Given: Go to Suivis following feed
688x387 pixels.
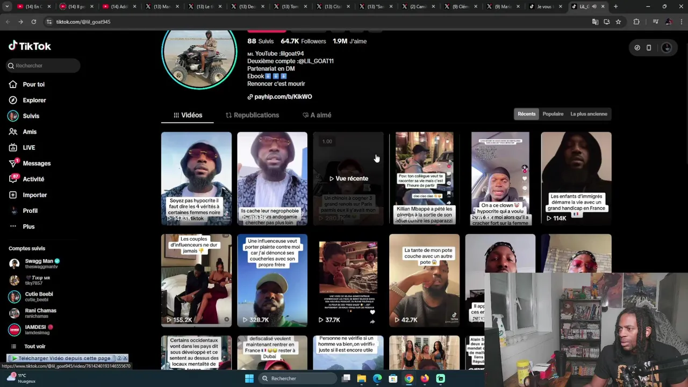Looking at the screenshot, I should tap(31, 116).
